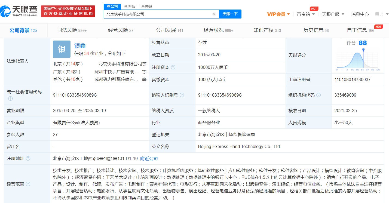Click the 行业 value 商务服务业
The width and height of the screenshot is (389, 203).
[209, 122]
